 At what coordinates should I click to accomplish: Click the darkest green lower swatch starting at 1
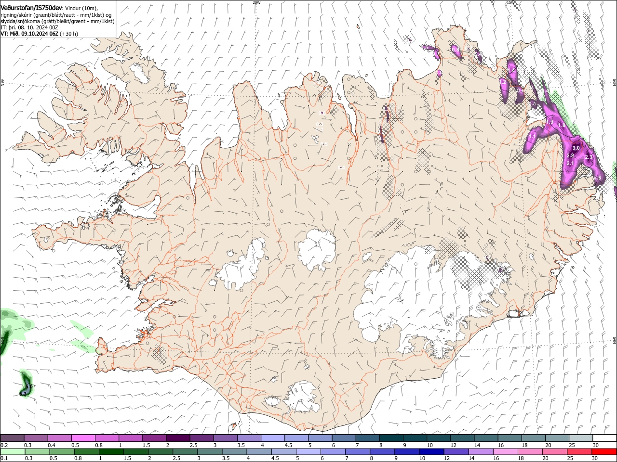pos(111,451)
